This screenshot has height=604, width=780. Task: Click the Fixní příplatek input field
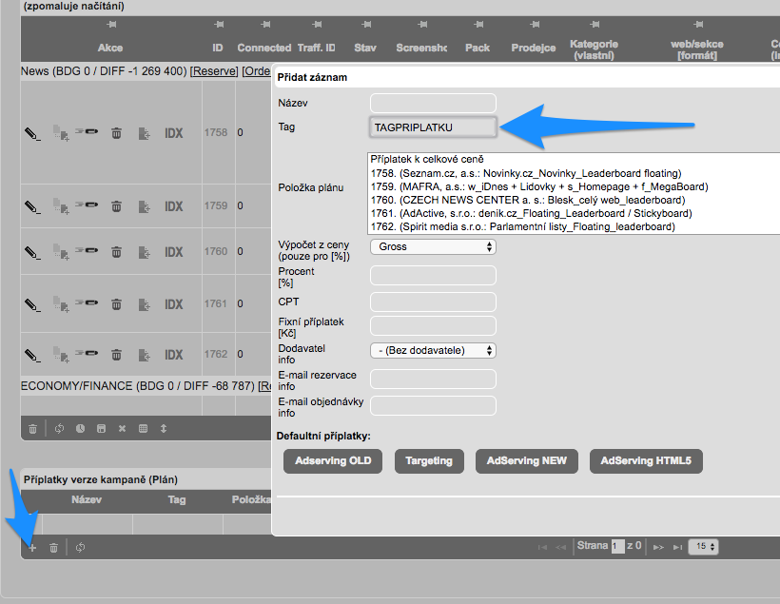click(x=433, y=326)
